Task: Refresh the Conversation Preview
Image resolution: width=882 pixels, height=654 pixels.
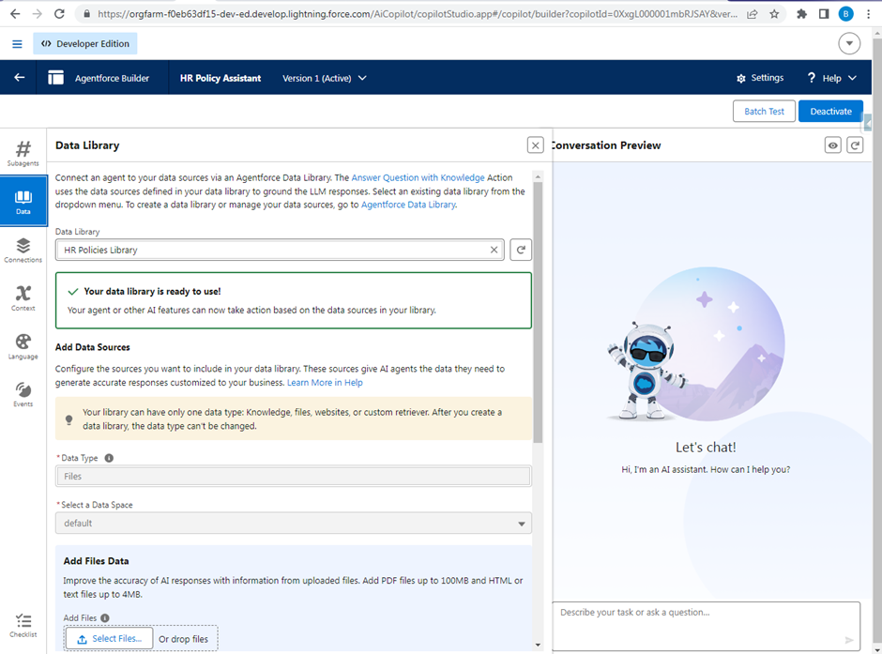Action: pos(855,145)
